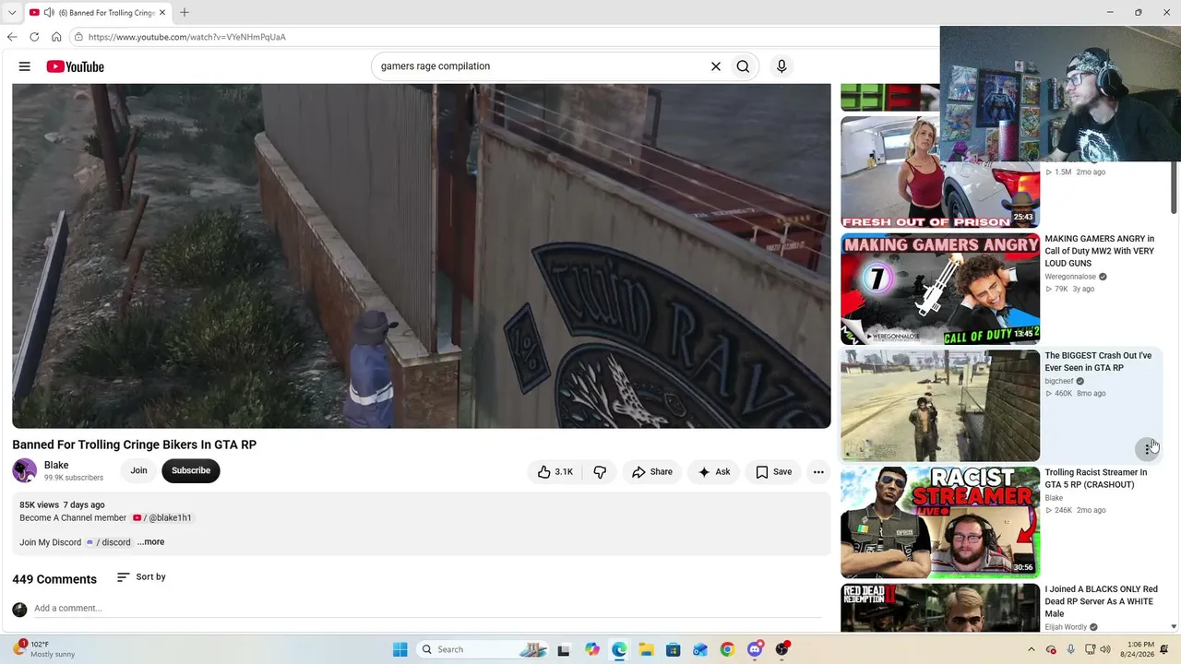Open options menu for BIGGEST Crash Out video

pyautogui.click(x=1148, y=449)
